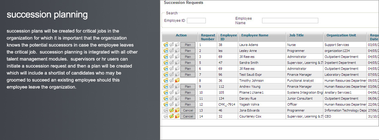Click the green edit icon in Jona Edwards' row
379x140 pixels.
(x=172, y=110)
